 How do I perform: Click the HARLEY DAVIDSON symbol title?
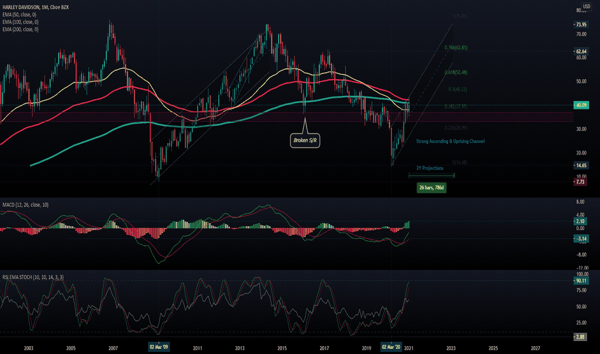[35, 7]
